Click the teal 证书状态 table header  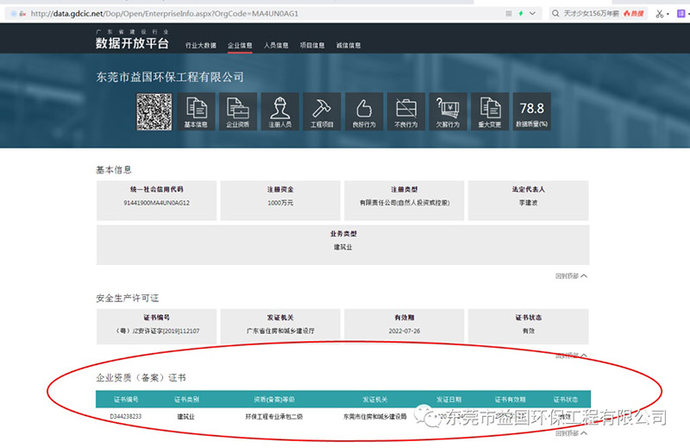(x=566, y=400)
